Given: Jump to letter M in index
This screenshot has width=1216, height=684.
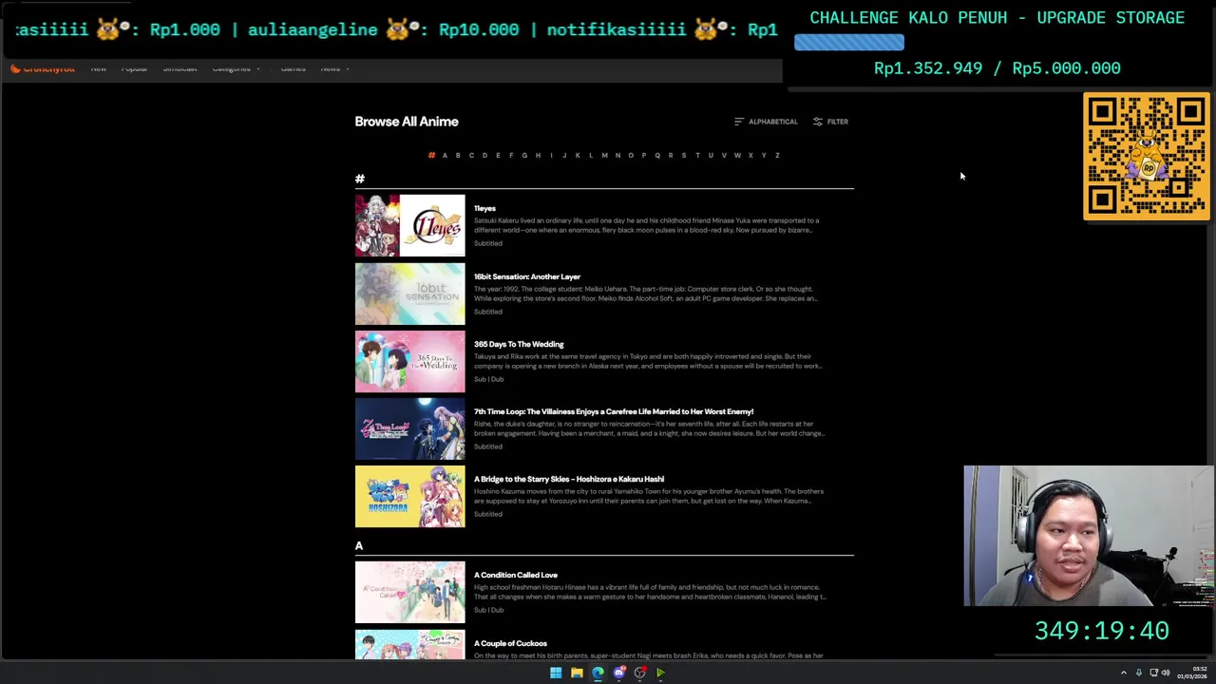Looking at the screenshot, I should pyautogui.click(x=604, y=155).
